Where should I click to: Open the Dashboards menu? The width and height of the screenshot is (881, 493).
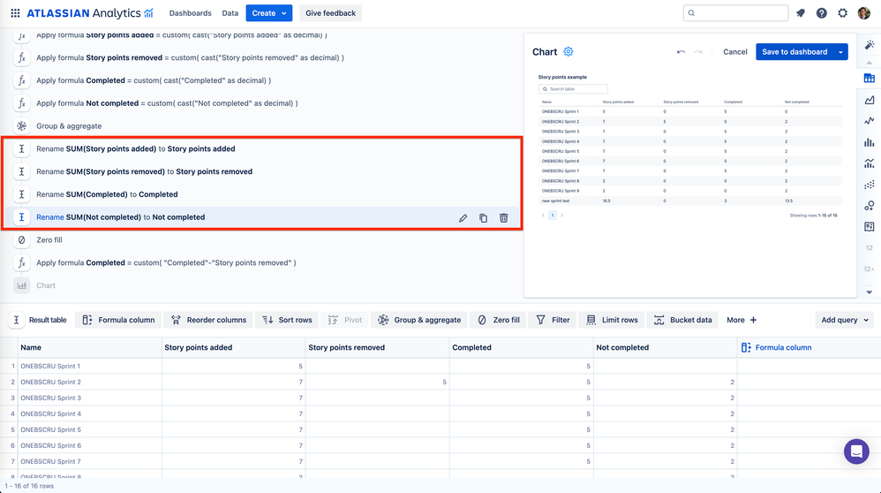190,13
